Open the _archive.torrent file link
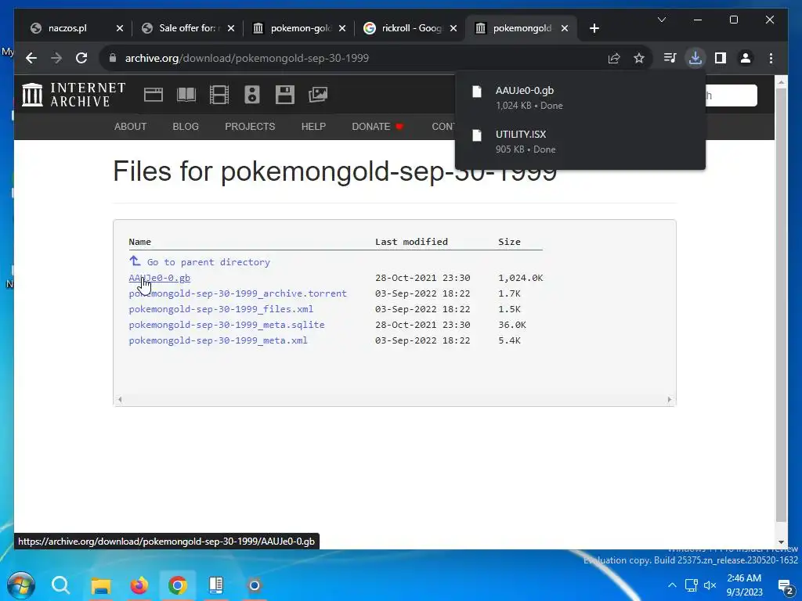Screen dimensions: 802x601 [x=238, y=293]
